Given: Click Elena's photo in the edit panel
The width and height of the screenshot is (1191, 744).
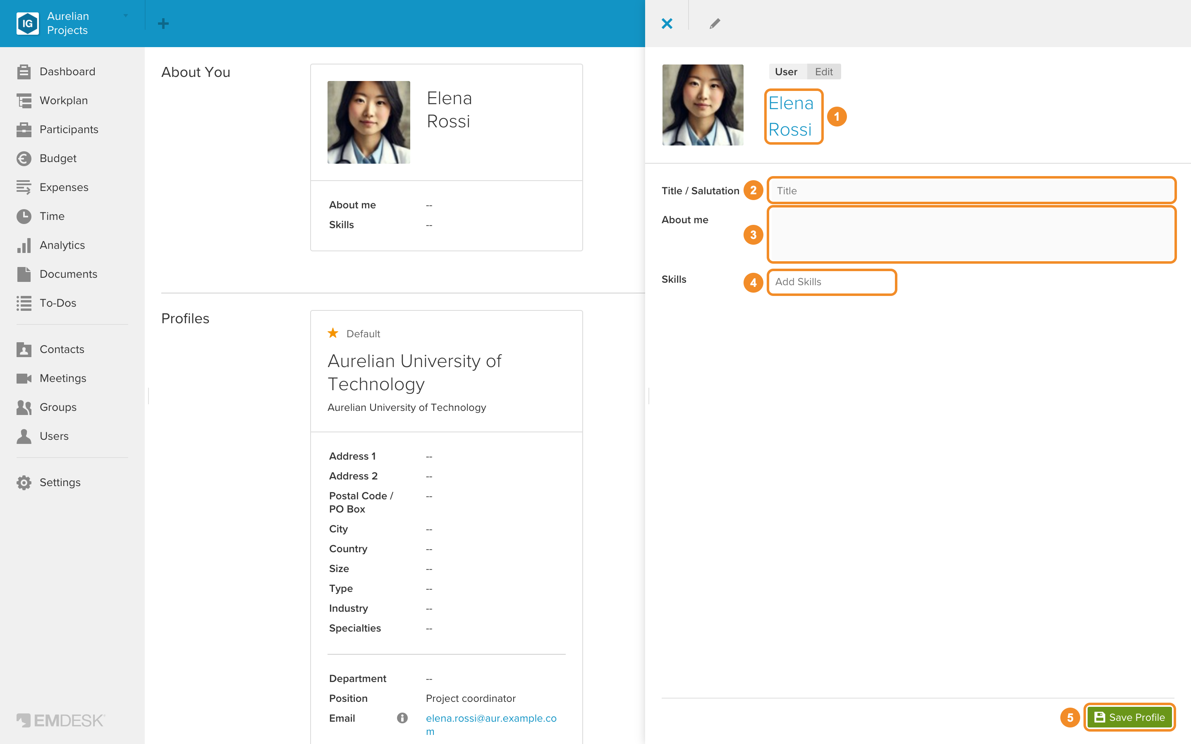Looking at the screenshot, I should (x=702, y=105).
